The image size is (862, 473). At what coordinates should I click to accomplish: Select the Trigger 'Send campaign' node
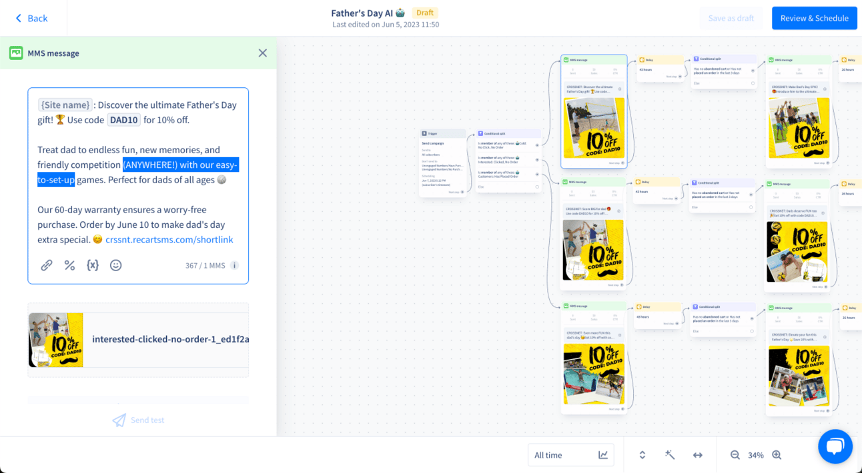(443, 163)
